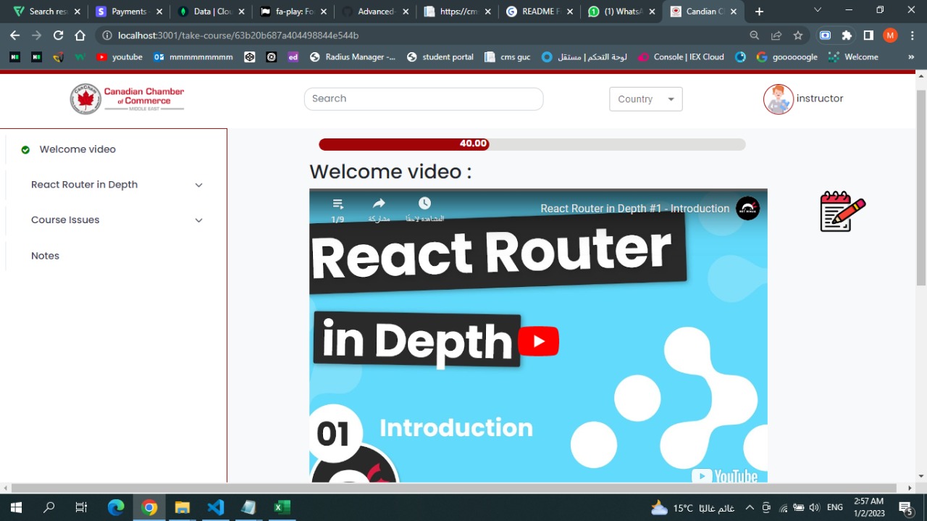Switch to the Search results browser tab

point(47,12)
